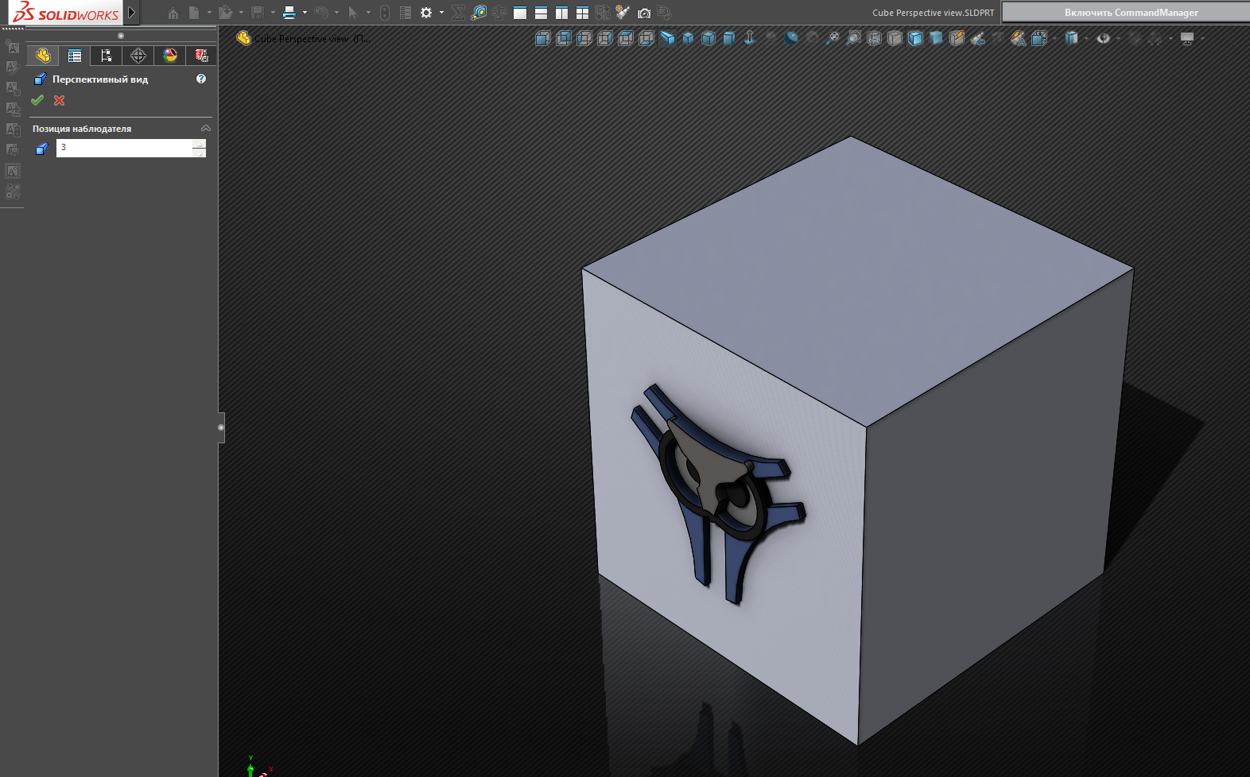The image size is (1250, 777).
Task: Switch to the ConfigurationManager tab
Action: point(107,56)
